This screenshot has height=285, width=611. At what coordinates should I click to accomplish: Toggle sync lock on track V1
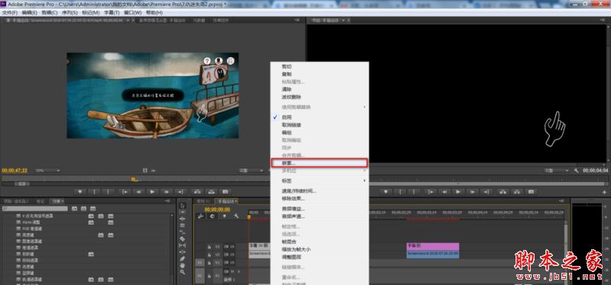[x=226, y=262]
